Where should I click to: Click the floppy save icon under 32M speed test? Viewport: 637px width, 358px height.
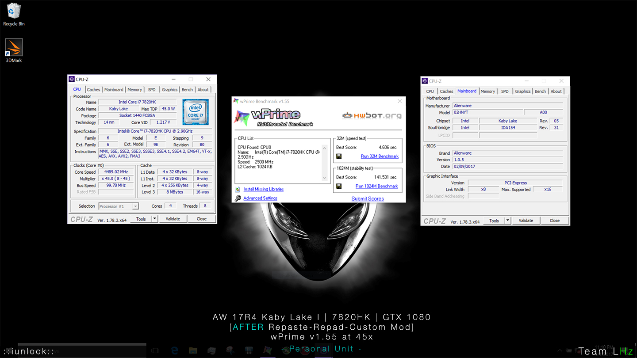[x=339, y=156]
